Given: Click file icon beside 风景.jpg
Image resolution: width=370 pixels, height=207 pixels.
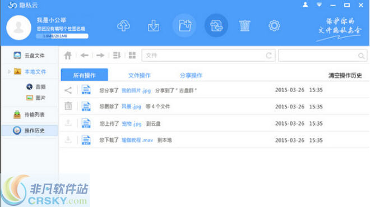Looking at the screenshot, I should 86,106.
